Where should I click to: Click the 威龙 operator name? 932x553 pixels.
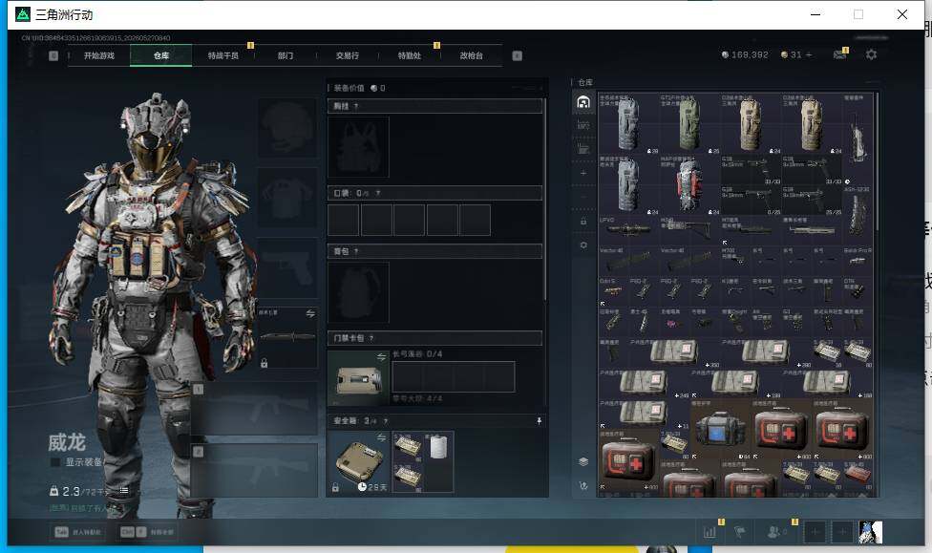[67, 442]
